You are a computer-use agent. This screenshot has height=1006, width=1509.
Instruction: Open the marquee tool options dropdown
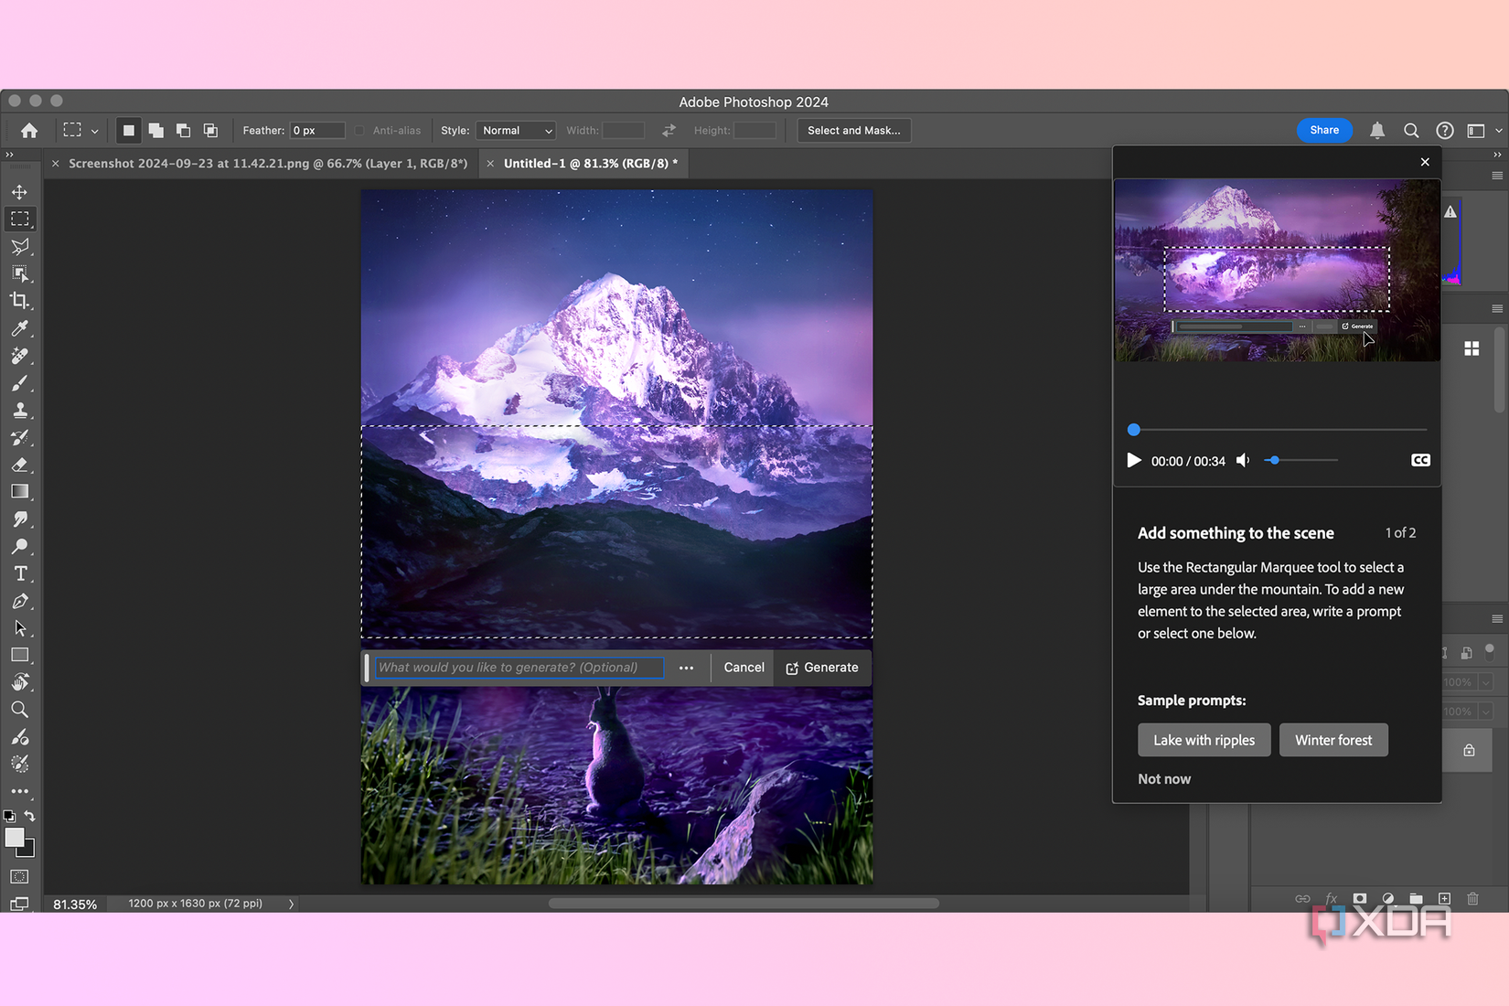click(x=94, y=130)
